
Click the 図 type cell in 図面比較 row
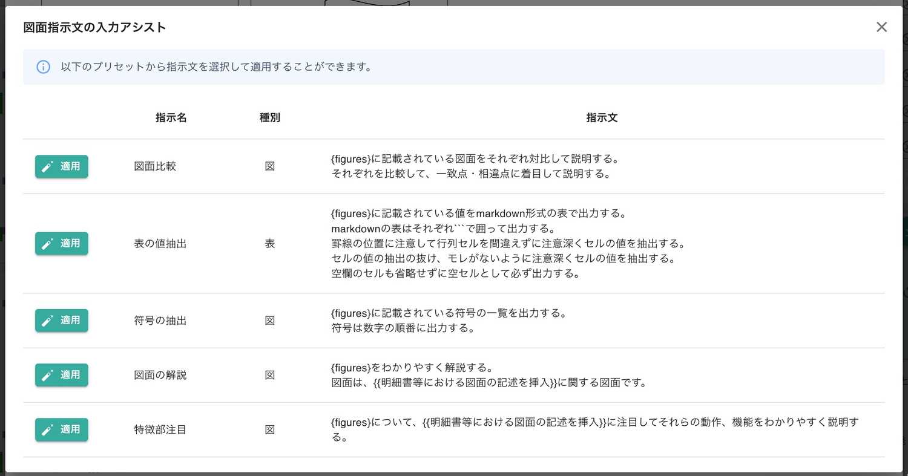pos(270,166)
